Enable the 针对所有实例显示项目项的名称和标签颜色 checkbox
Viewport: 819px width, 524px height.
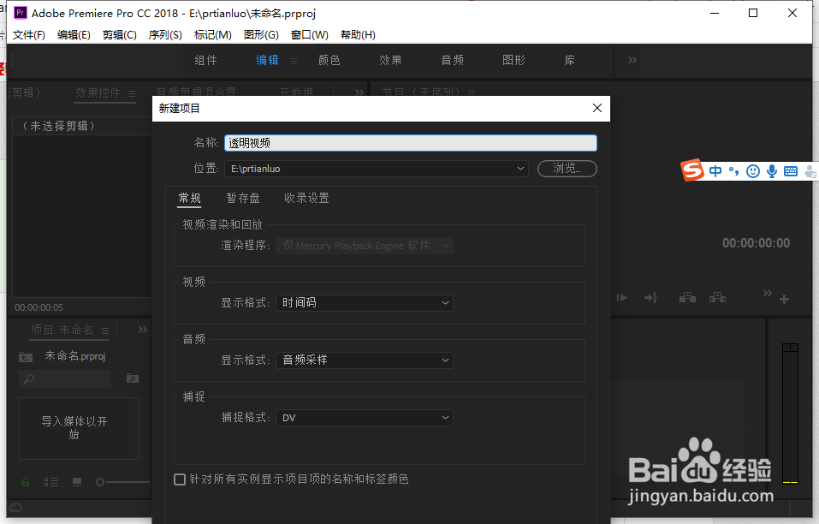[180, 479]
